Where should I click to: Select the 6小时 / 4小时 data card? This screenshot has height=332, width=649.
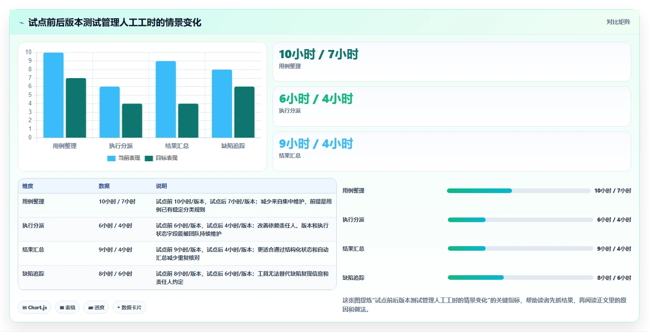[x=451, y=106]
